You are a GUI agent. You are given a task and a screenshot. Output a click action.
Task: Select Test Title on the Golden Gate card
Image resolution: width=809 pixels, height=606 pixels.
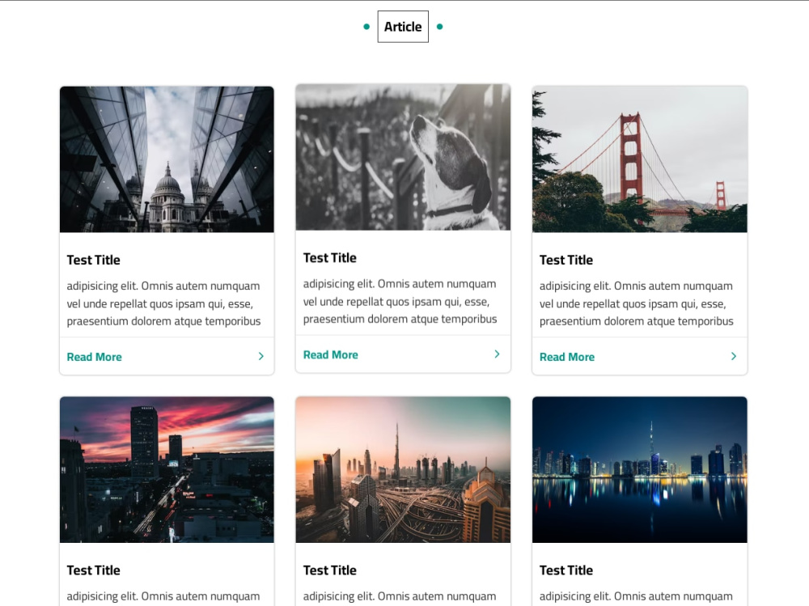tap(566, 261)
